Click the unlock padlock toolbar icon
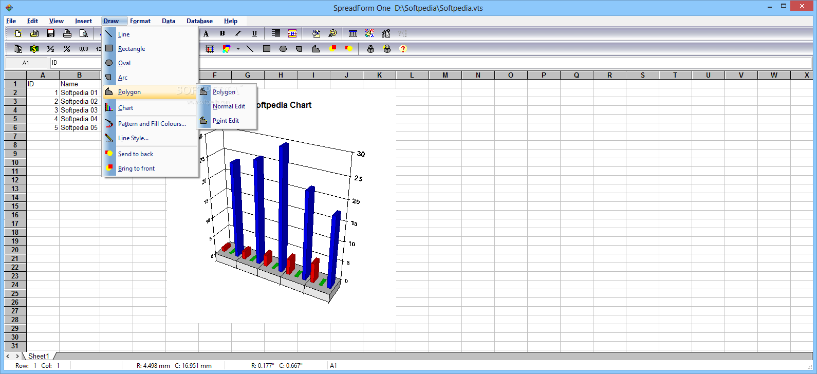Image resolution: width=817 pixels, height=374 pixels. click(x=387, y=49)
